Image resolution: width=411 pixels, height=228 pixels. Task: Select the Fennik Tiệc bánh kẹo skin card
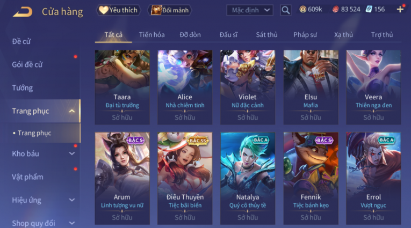pos(311,178)
